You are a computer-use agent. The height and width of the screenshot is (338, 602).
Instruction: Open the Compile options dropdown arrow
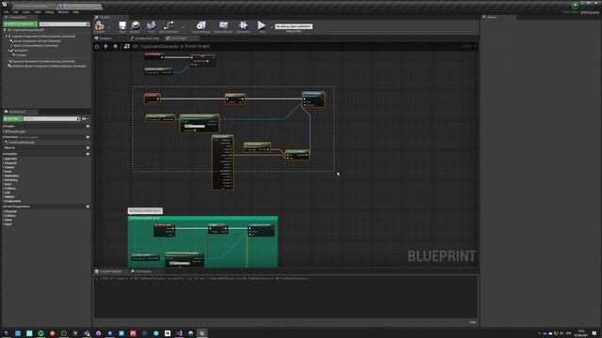(x=109, y=27)
